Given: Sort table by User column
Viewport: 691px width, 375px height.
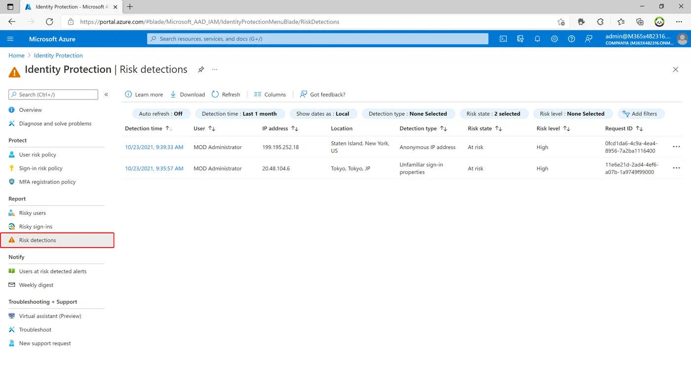Looking at the screenshot, I should 205,129.
